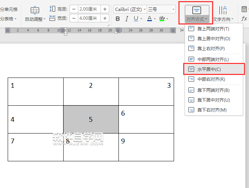Increase row height with plus button
The image size is (249, 188).
pos(105,9)
